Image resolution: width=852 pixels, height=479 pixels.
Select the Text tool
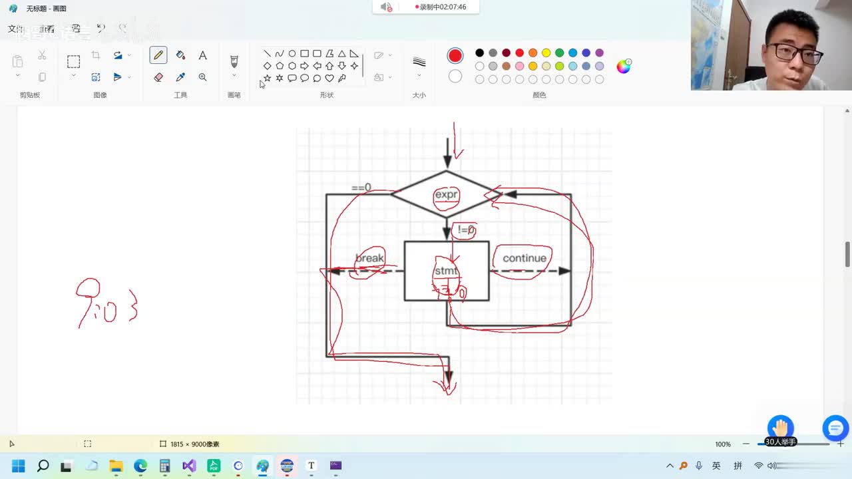click(202, 55)
